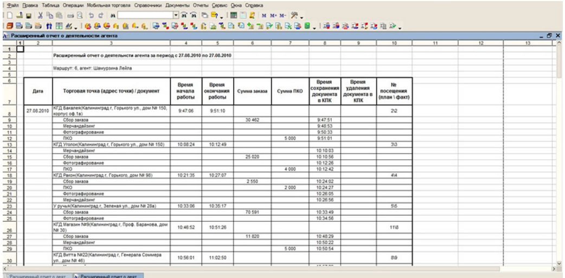
Task: Click the horizontal scrollbar right arrow
Action: [555, 268]
